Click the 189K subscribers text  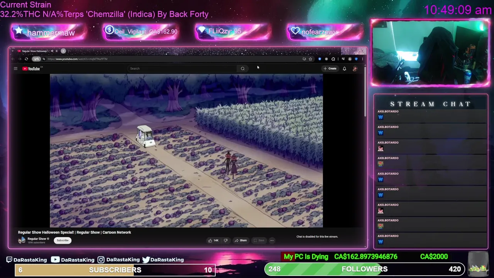pos(37,242)
